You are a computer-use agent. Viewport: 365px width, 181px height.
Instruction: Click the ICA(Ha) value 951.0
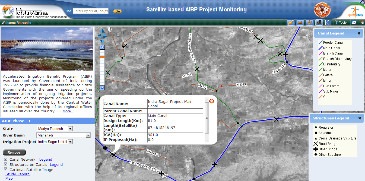(x=153, y=135)
